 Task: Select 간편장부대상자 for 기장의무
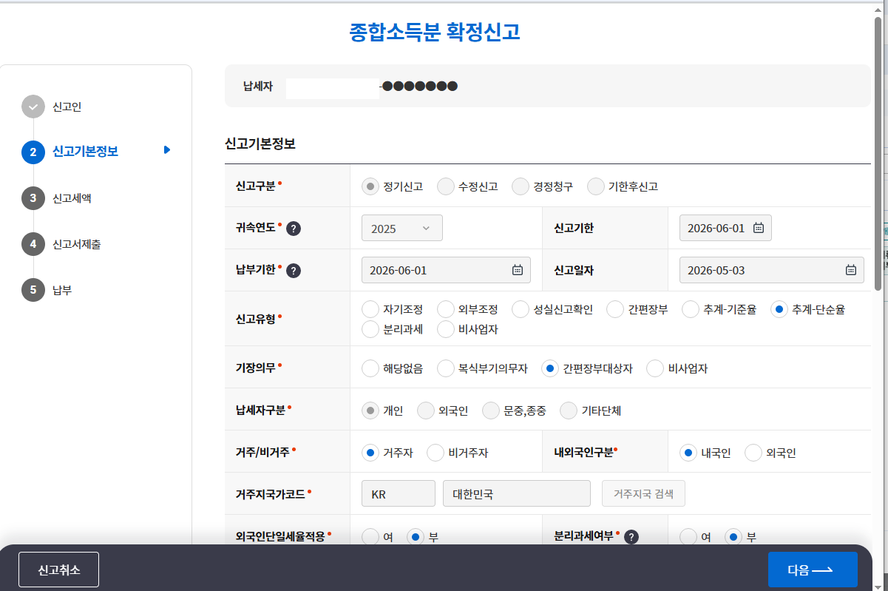coord(549,368)
